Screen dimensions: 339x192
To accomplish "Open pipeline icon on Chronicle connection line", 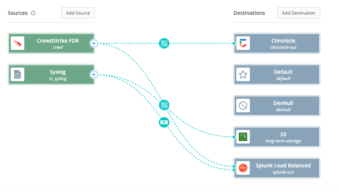I will 164,43.
